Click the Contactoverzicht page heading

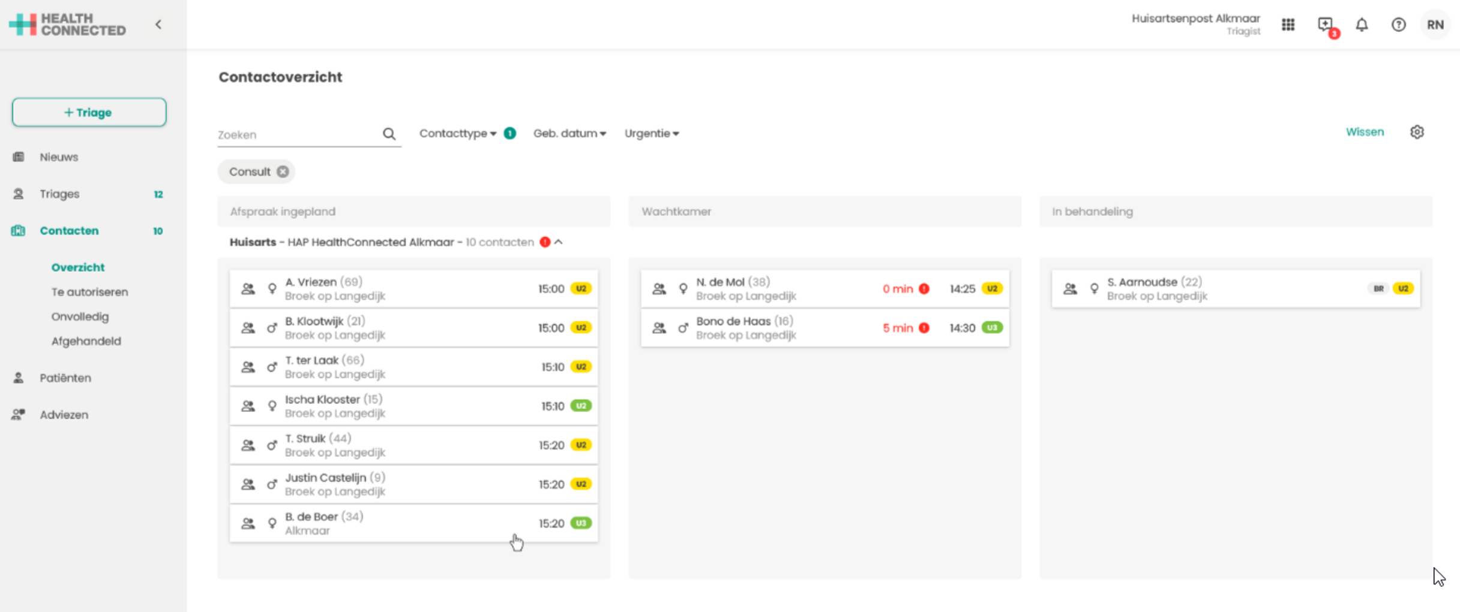tap(280, 77)
